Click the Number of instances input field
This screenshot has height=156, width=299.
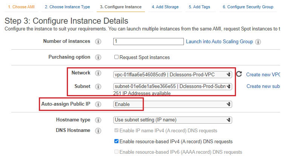[148, 42]
